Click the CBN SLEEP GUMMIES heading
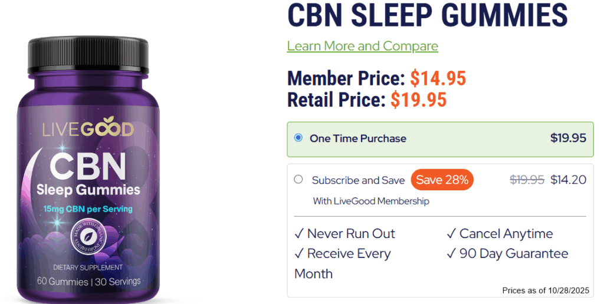 click(428, 15)
